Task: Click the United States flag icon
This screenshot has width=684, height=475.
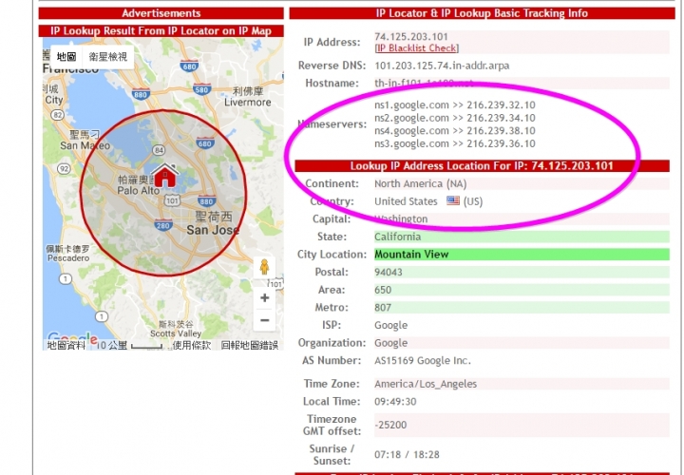Action: tap(453, 200)
